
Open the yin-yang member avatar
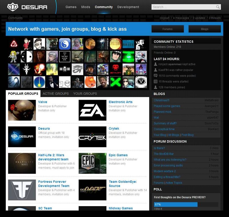click(65, 44)
